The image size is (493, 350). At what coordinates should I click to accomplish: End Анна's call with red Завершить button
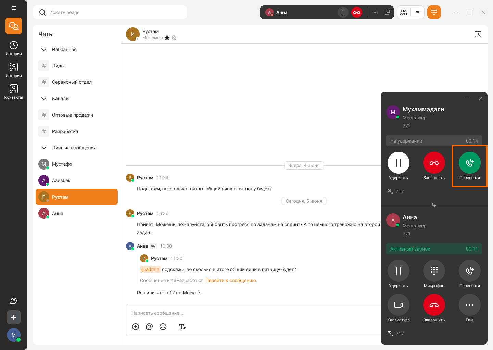[x=434, y=305]
